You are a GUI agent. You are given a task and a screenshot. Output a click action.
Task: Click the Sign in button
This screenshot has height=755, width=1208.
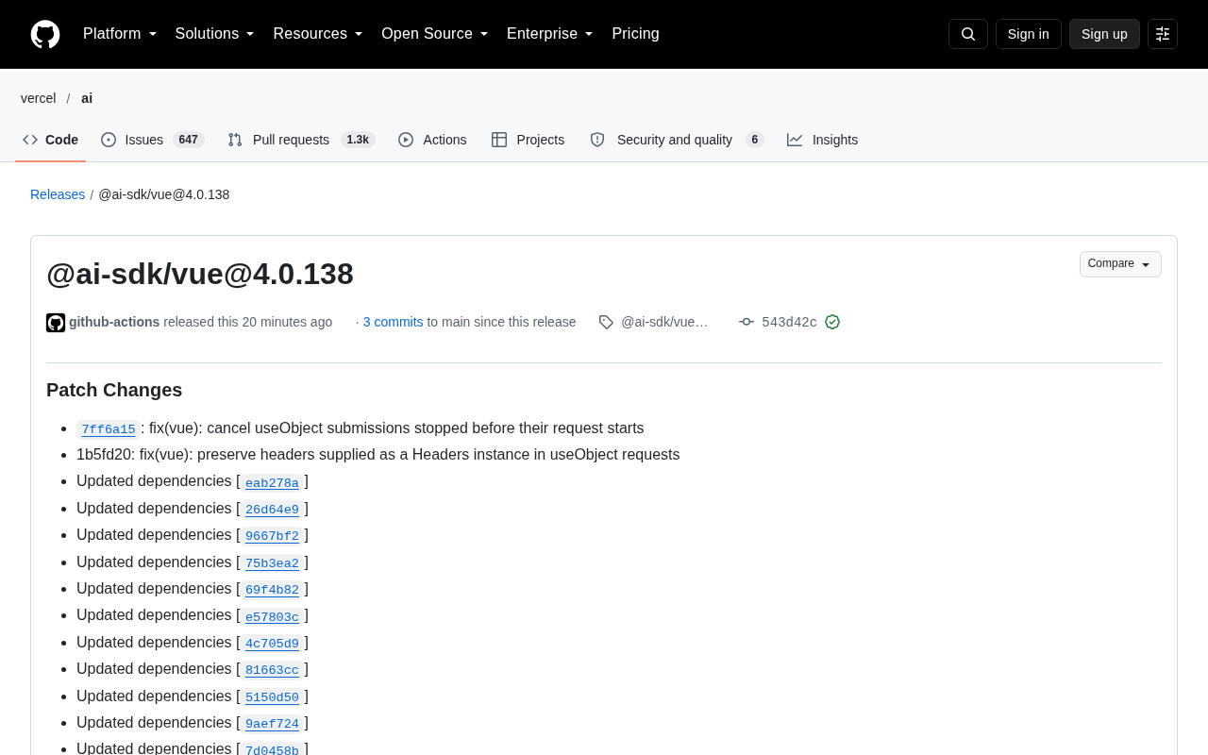(x=1029, y=34)
